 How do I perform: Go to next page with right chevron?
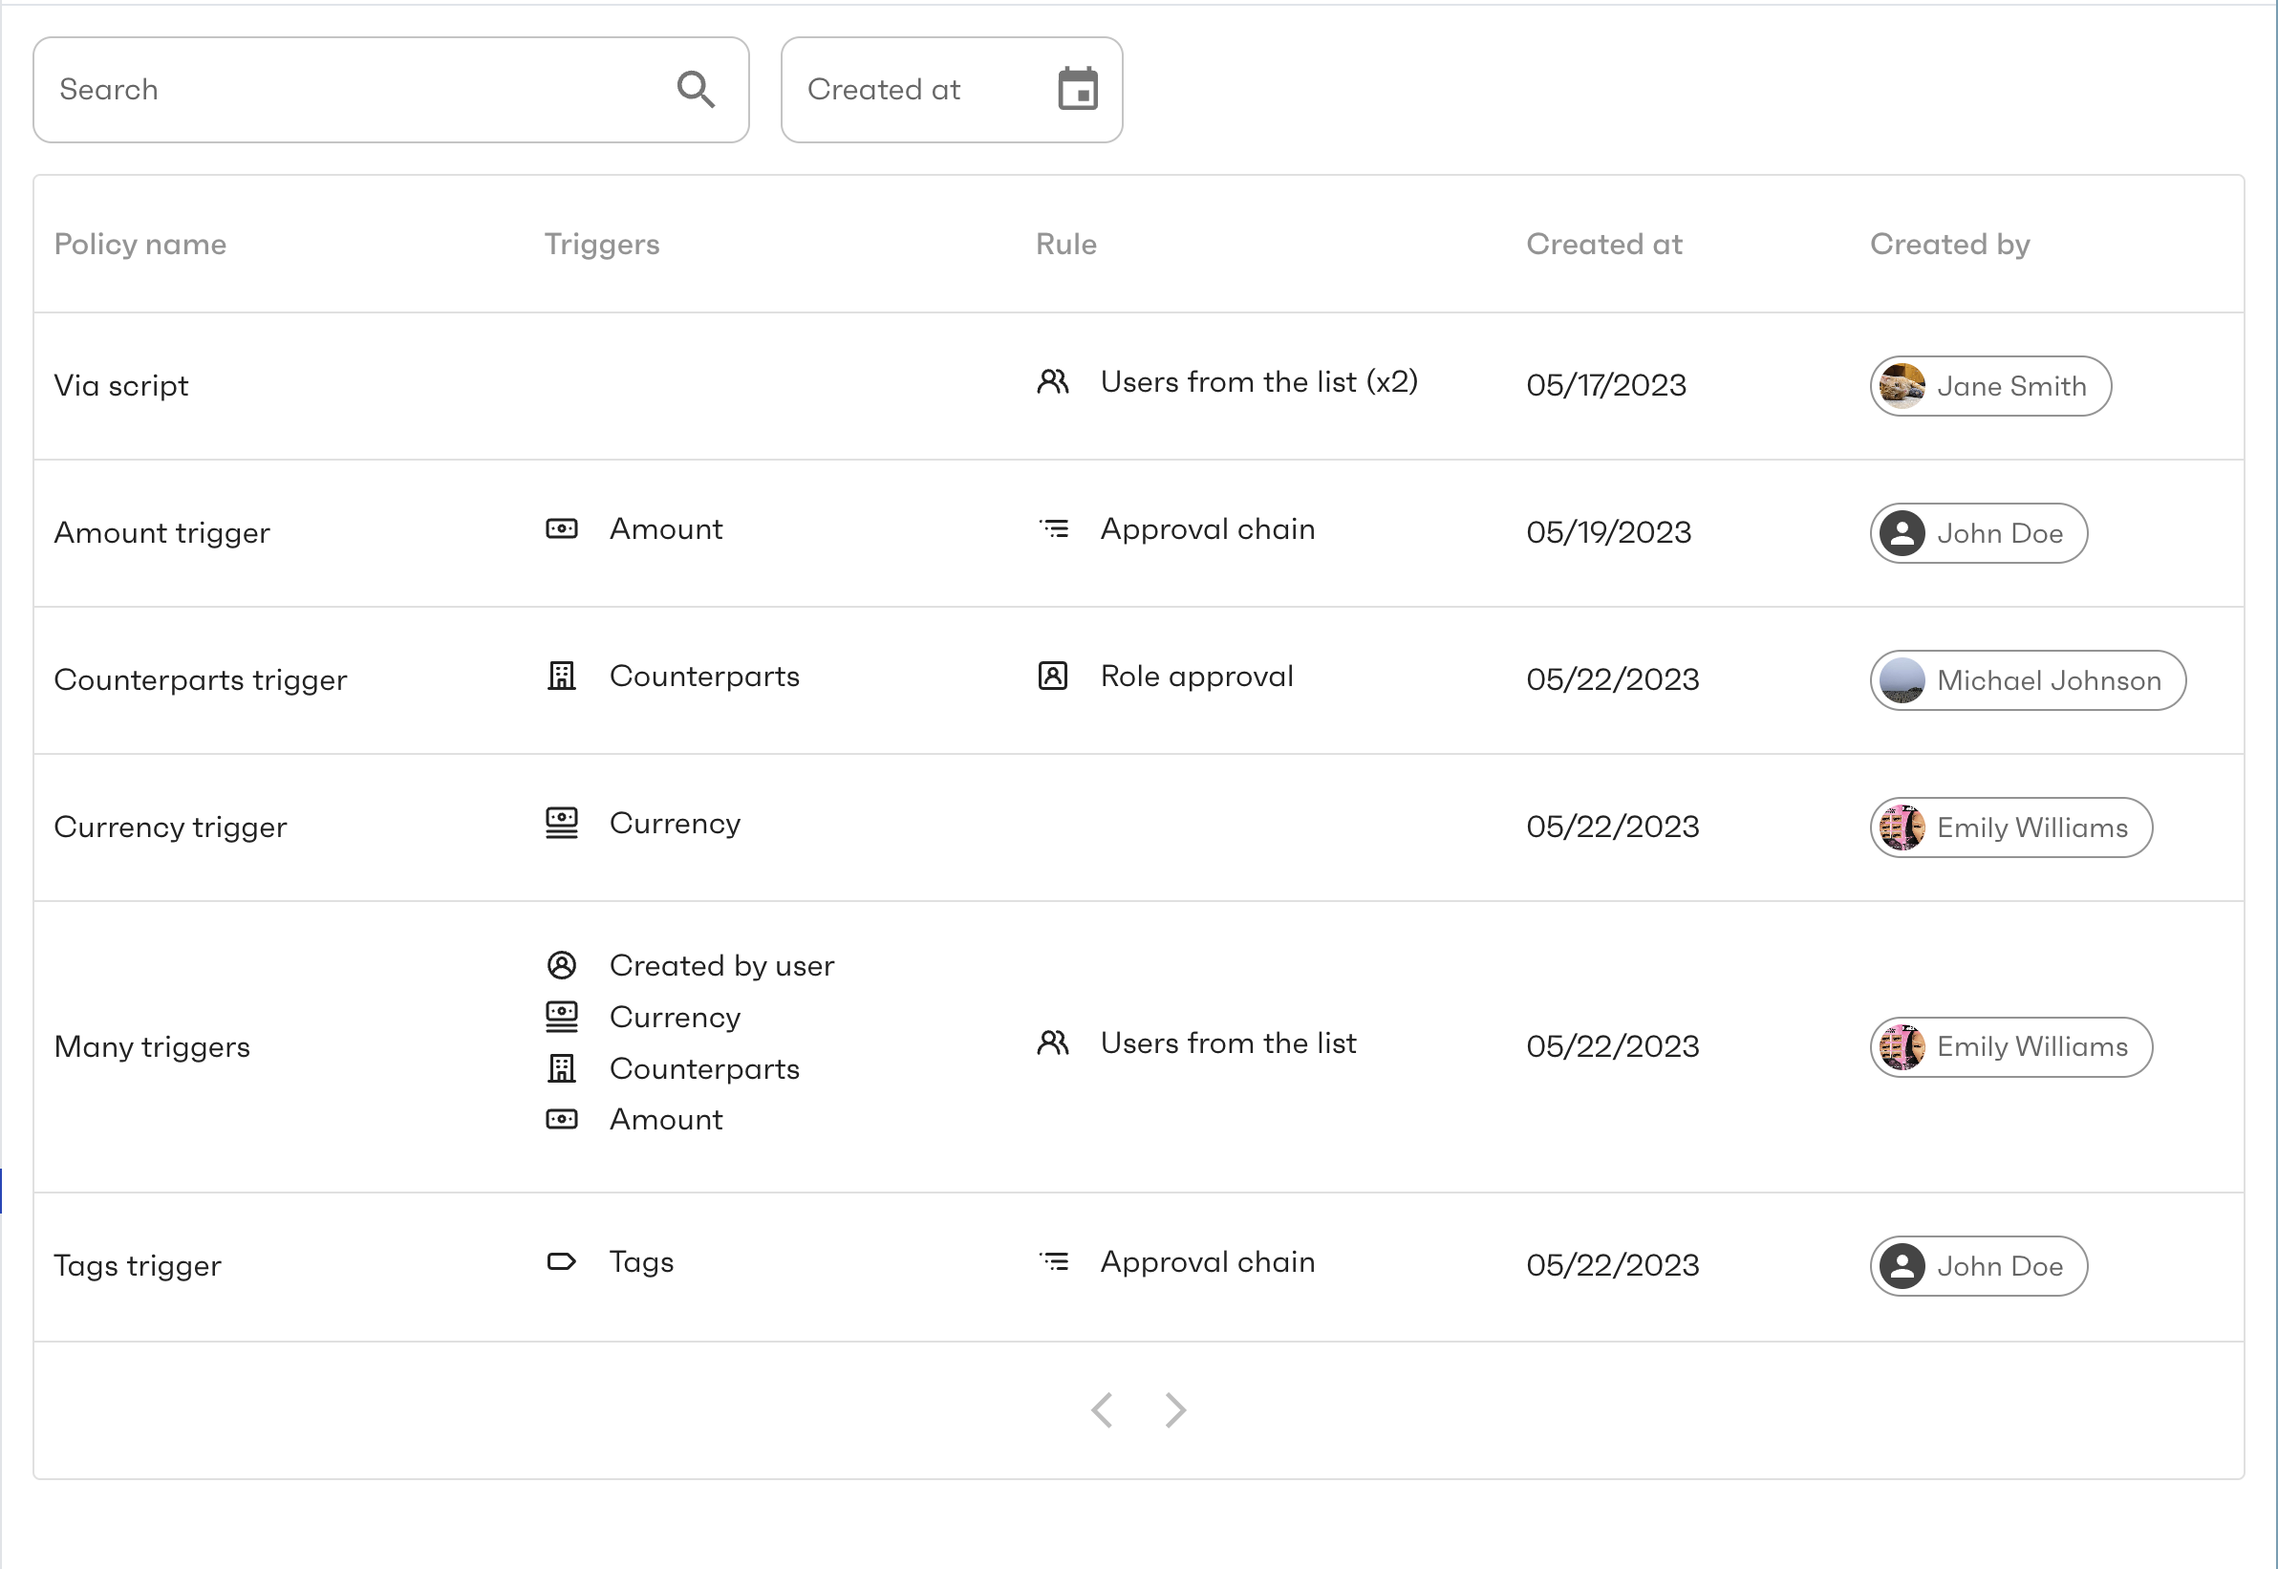point(1174,1409)
